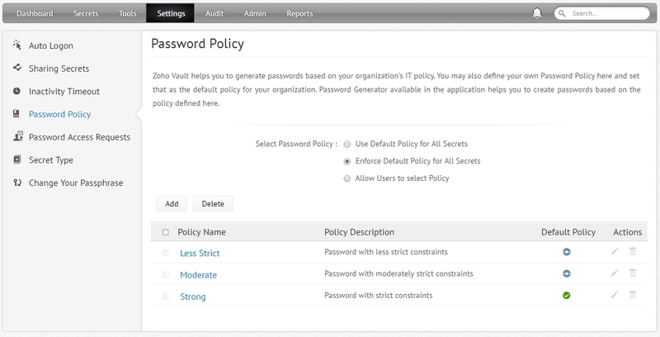The image size is (660, 337).
Task: Click the Auto Logon cursor icon in sidebar
Action: 16,45
